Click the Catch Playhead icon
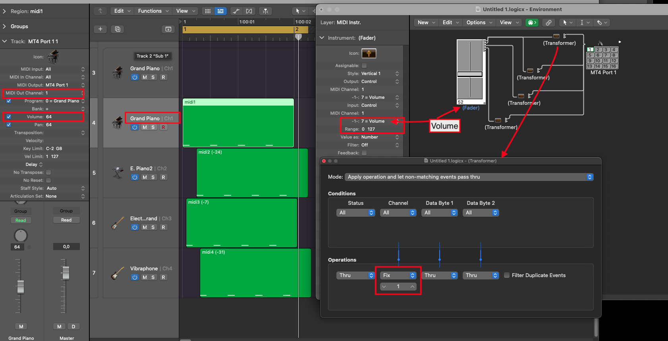668x341 pixels. [x=266, y=11]
